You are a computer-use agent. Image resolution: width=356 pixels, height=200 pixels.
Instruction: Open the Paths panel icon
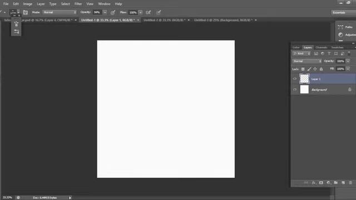[x=340, y=27]
